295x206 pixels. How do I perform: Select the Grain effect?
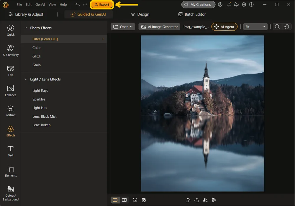[37, 65]
